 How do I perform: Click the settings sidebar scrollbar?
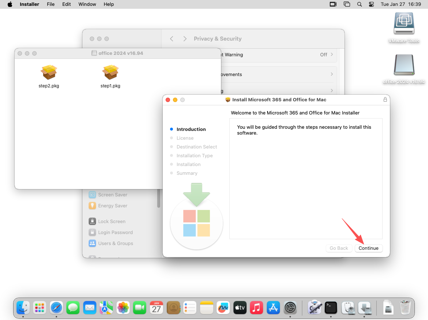[x=159, y=199]
